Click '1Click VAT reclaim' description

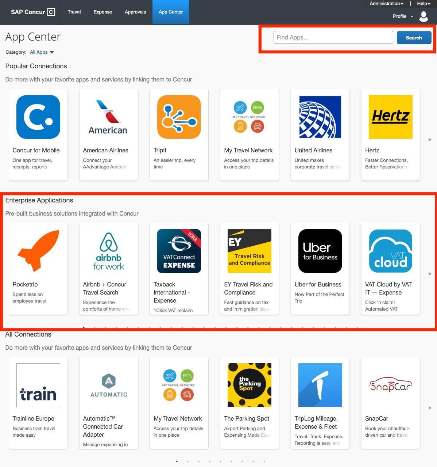pyautogui.click(x=173, y=311)
